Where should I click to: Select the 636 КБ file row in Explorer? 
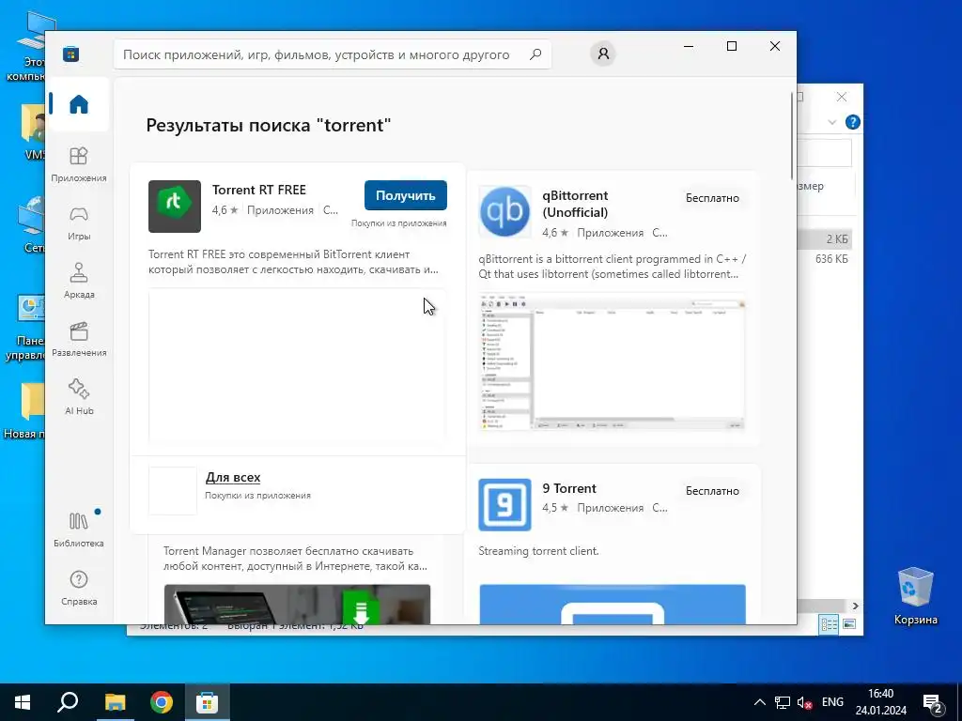point(825,259)
